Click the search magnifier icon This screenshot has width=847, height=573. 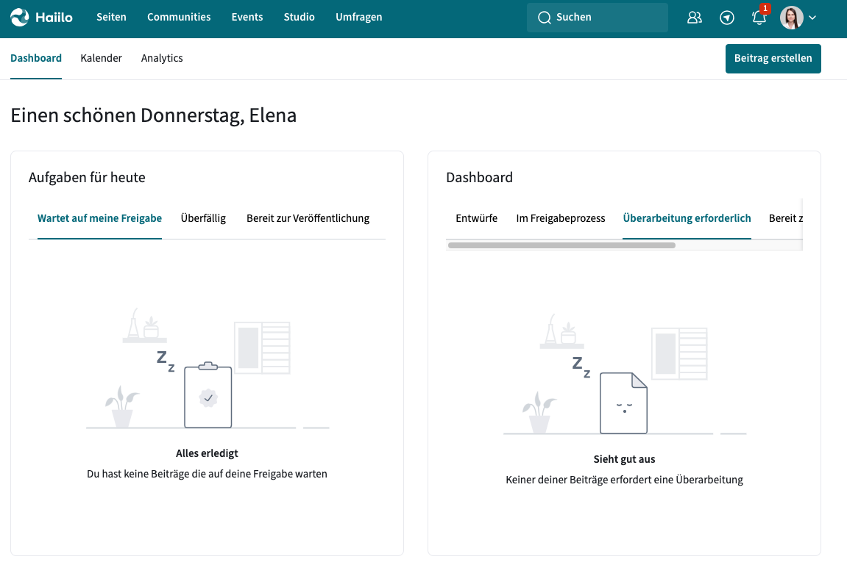[x=545, y=18]
